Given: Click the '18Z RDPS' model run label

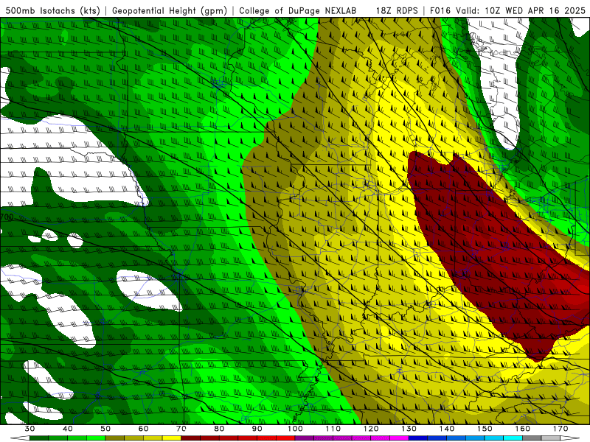Looking at the screenshot, I should tap(397, 10).
